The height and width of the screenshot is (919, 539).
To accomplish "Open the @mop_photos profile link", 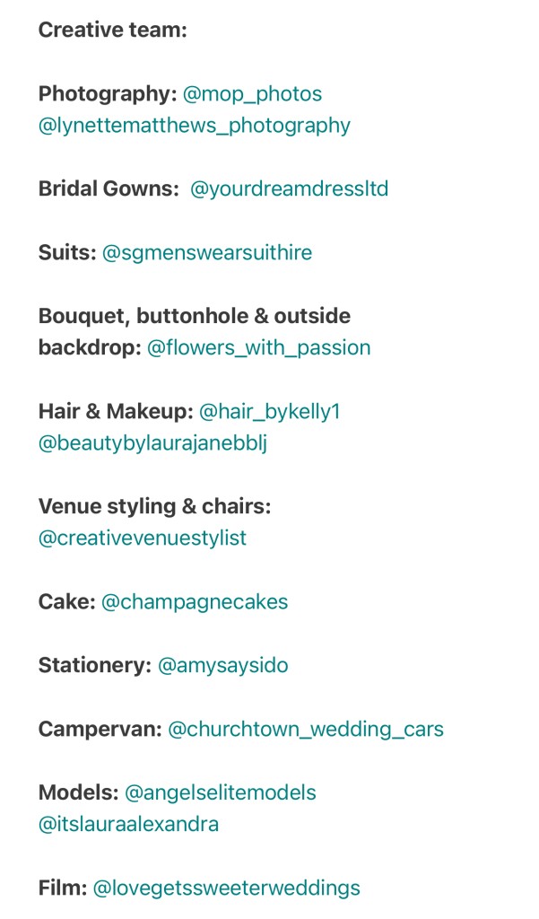I will [253, 94].
